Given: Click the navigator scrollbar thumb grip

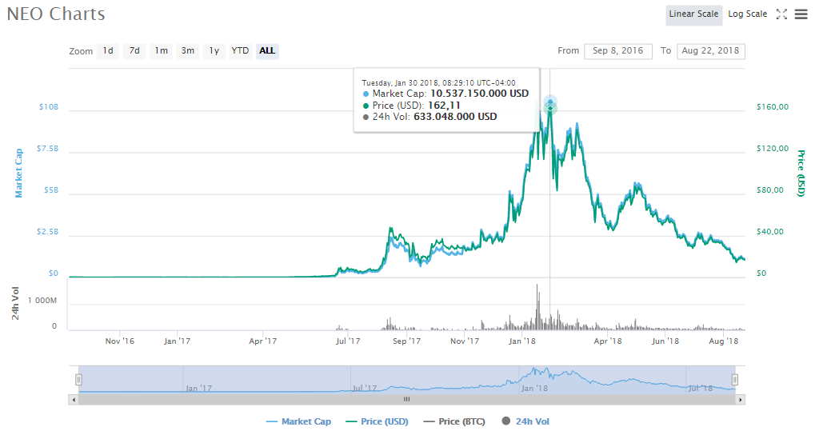Looking at the screenshot, I should click(406, 400).
